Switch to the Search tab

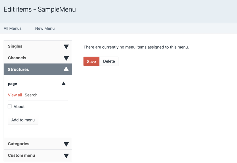click(31, 95)
